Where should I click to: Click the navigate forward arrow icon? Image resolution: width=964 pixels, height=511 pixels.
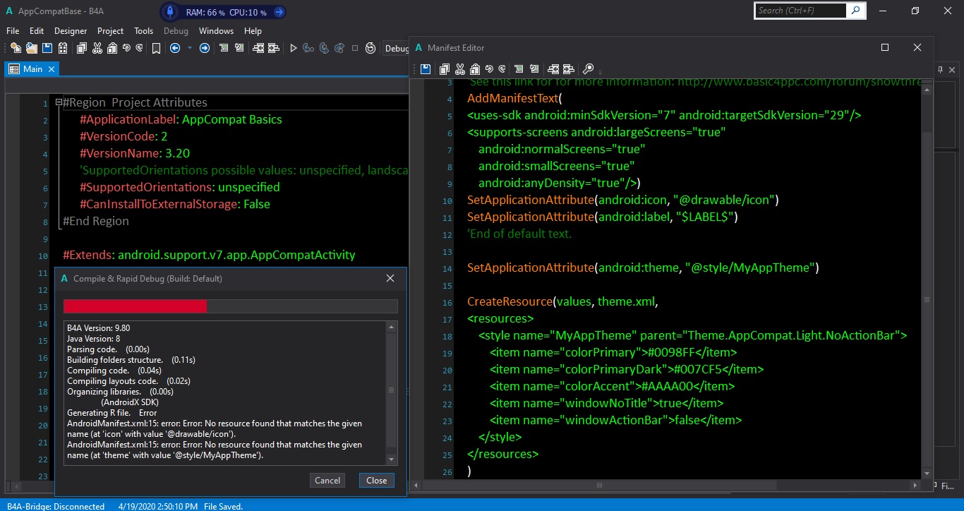tap(205, 49)
